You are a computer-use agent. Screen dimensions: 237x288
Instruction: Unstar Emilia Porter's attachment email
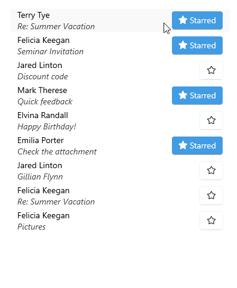(x=197, y=145)
